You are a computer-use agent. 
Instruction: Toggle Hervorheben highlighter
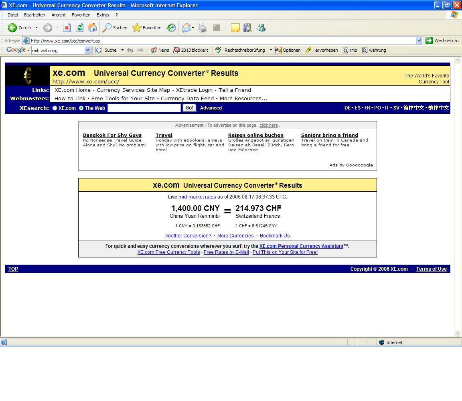[322, 50]
